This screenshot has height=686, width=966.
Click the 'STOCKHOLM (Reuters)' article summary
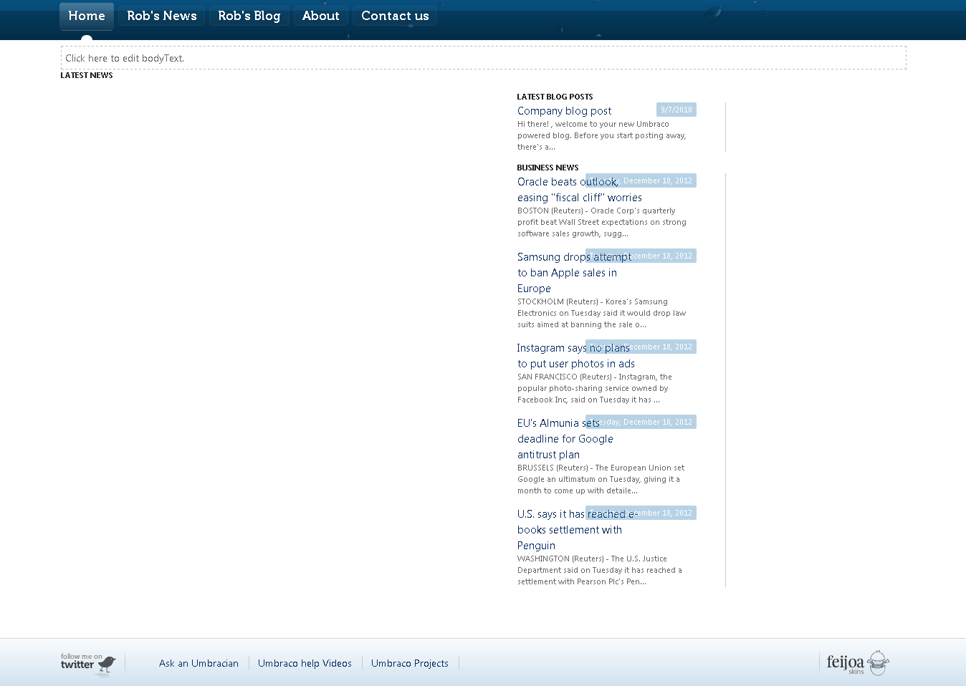point(602,313)
